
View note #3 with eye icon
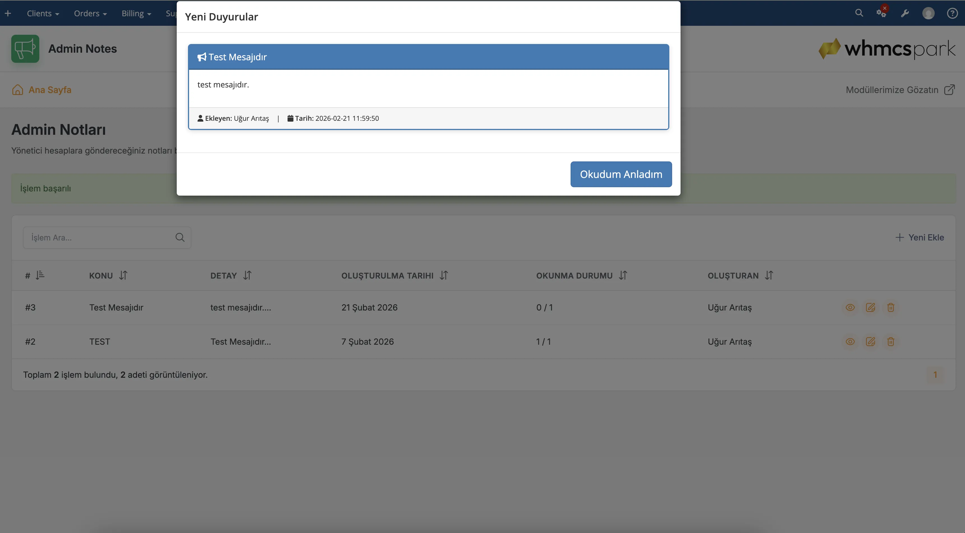(850, 307)
